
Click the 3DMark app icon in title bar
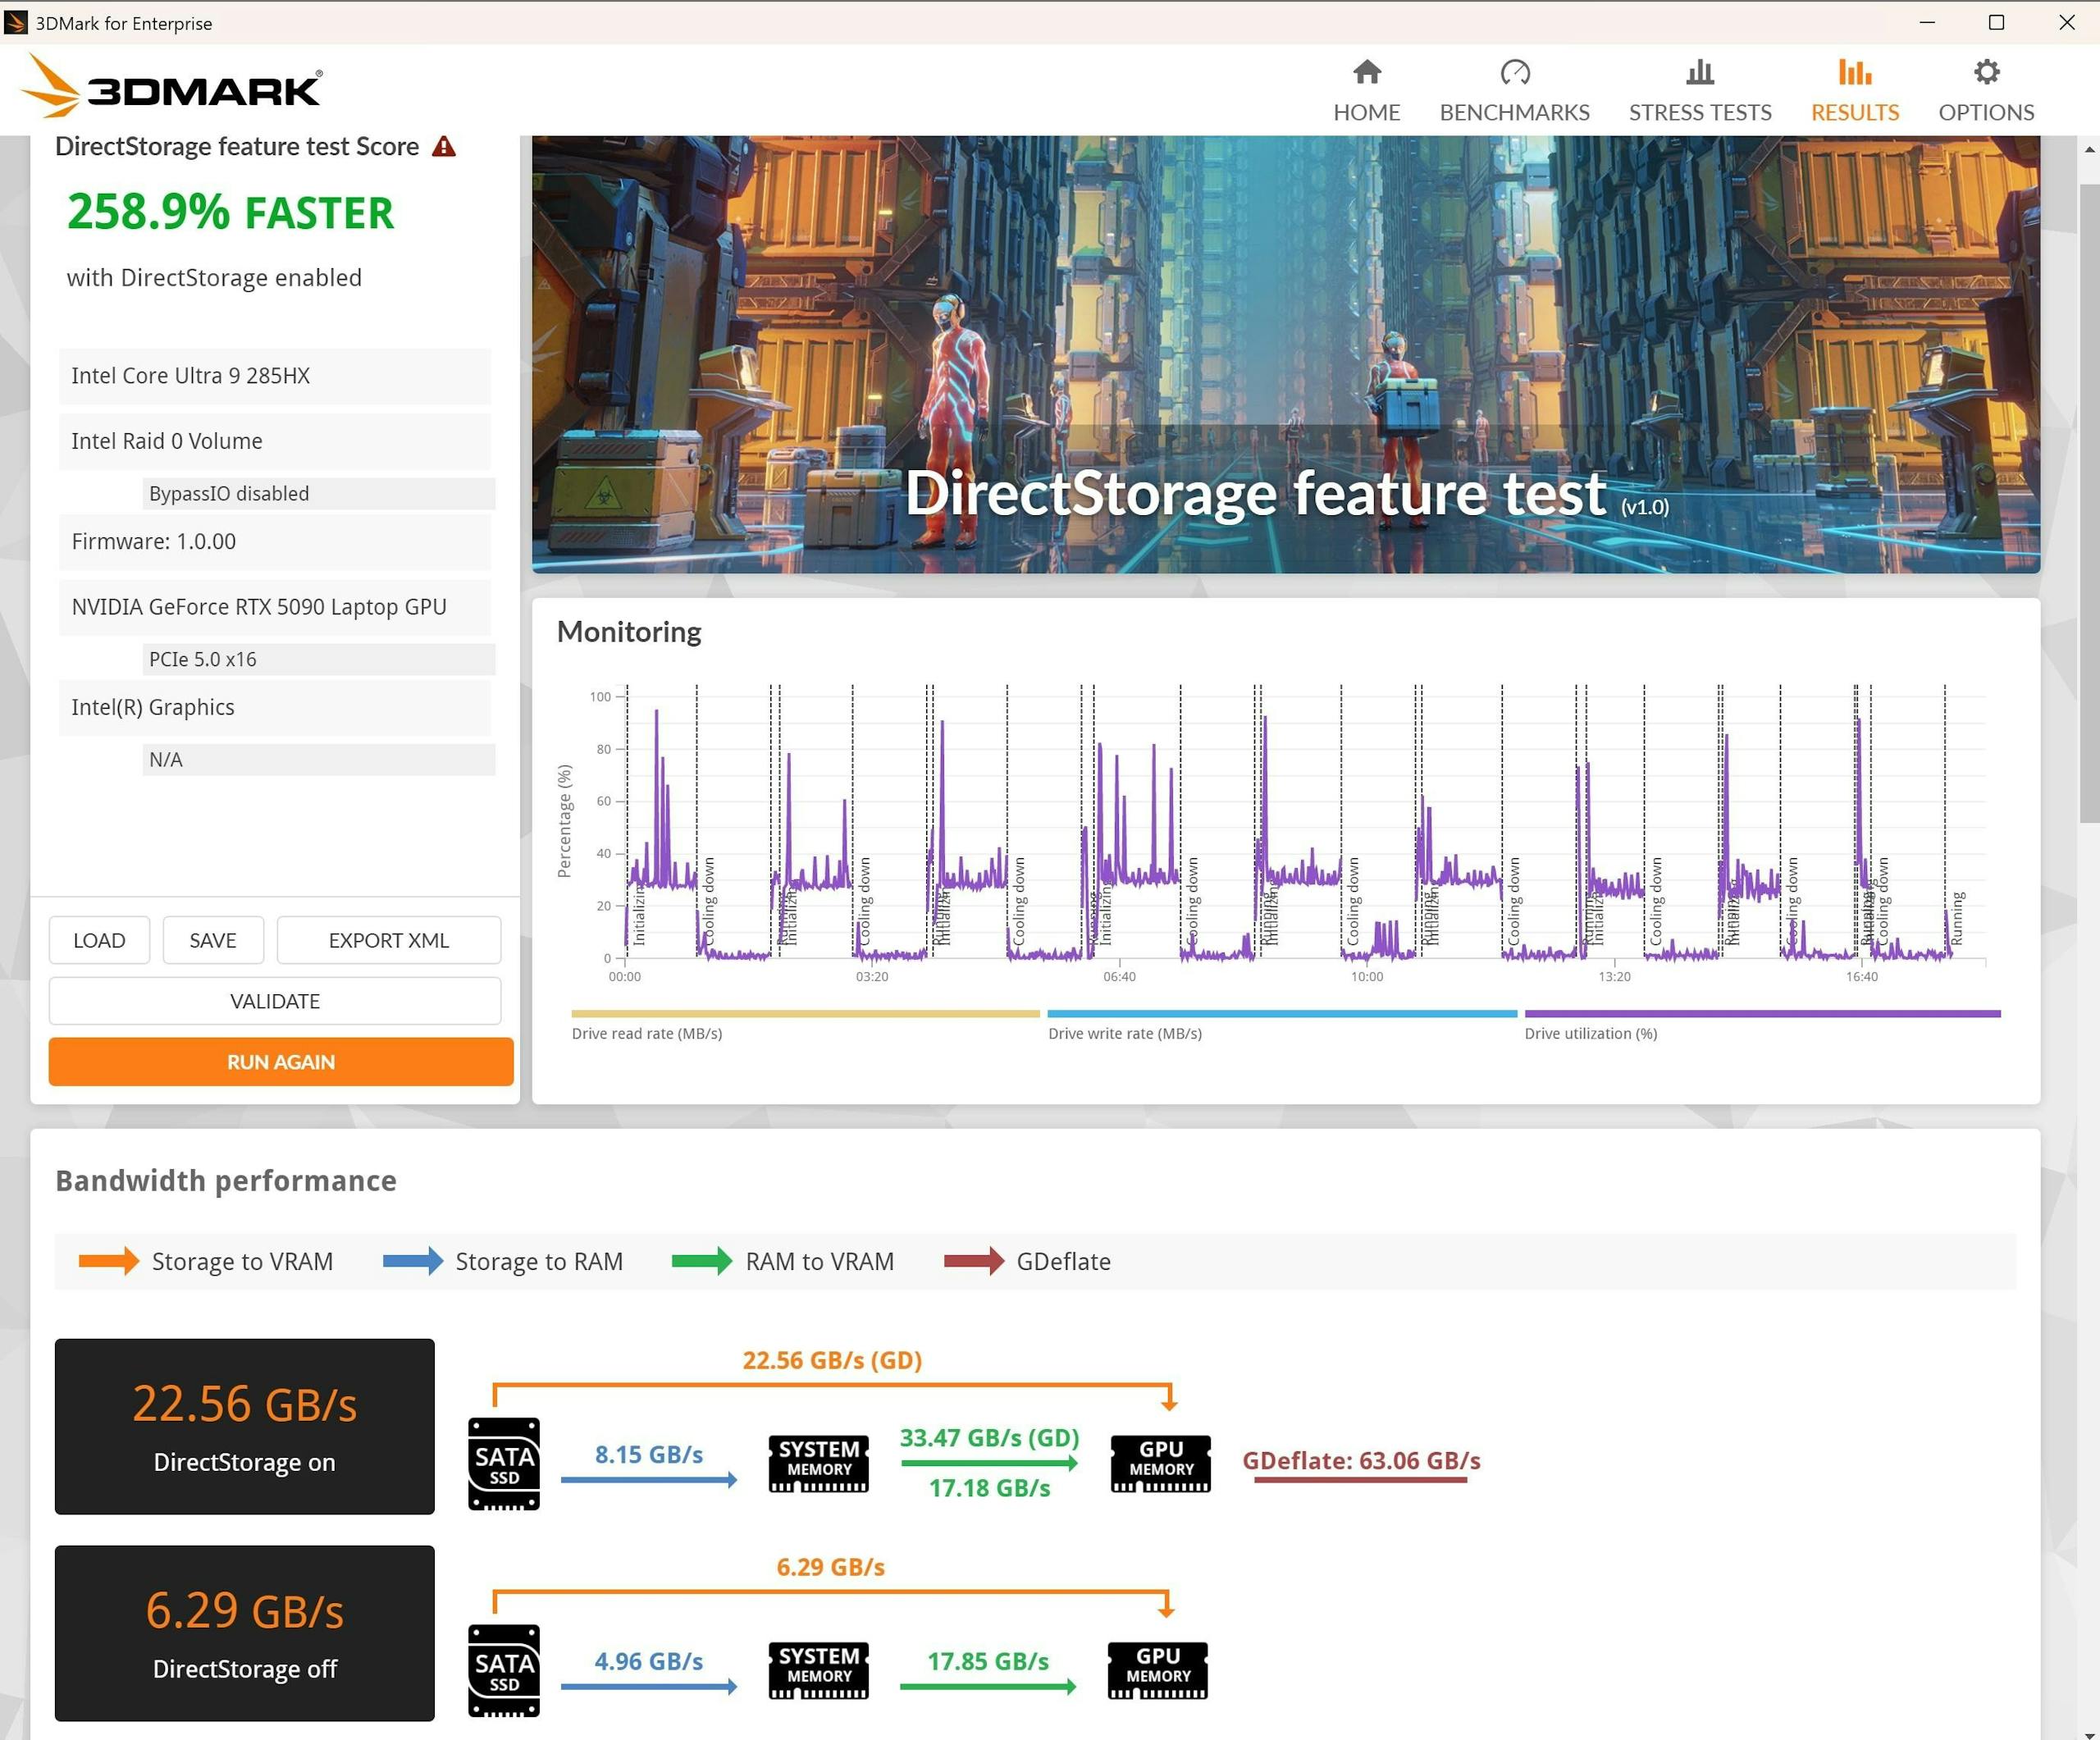(16, 22)
